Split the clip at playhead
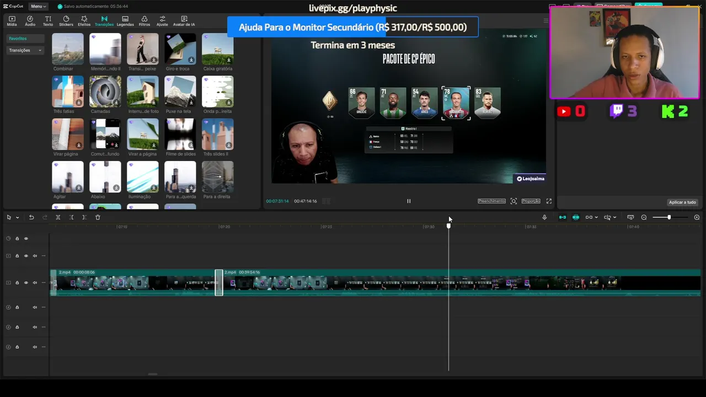 click(58, 217)
